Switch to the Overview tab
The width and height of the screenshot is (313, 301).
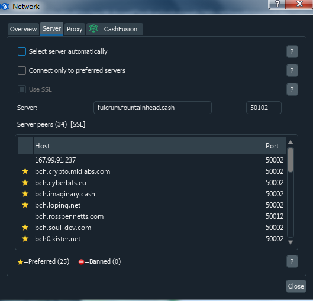pos(23,29)
